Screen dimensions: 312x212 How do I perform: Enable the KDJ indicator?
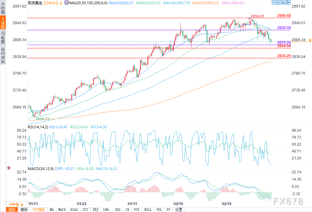coord(95,210)
